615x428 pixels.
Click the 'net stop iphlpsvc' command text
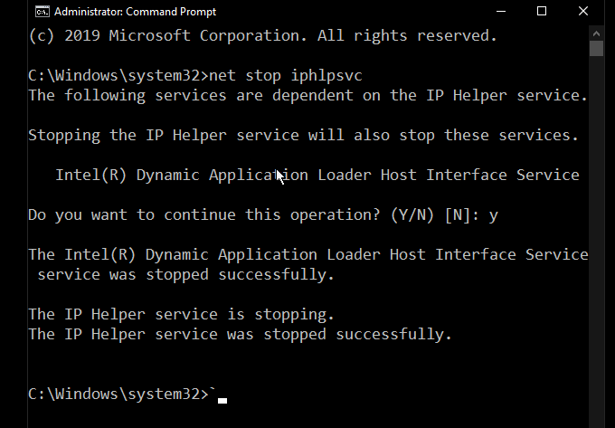pos(285,73)
